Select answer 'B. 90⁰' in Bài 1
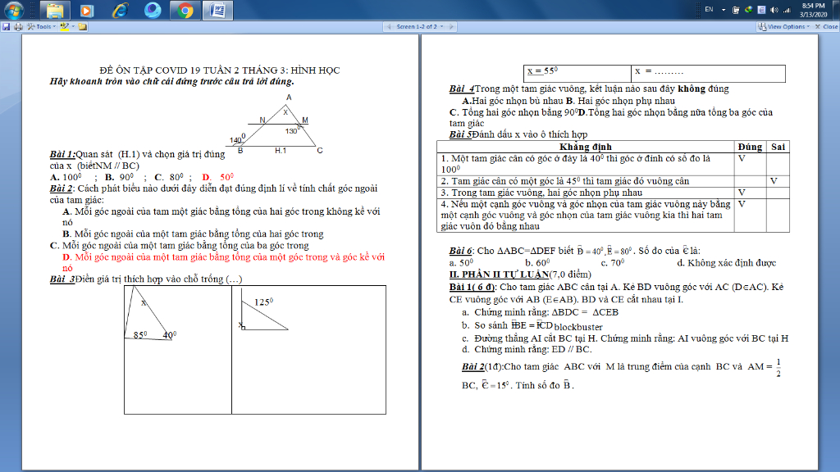 click(x=120, y=177)
